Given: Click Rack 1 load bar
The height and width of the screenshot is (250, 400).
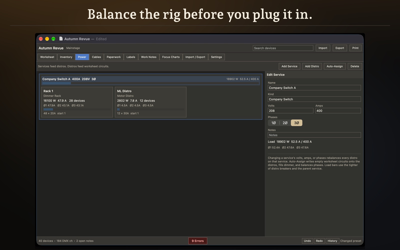Looking at the screenshot, I should 77,109.
